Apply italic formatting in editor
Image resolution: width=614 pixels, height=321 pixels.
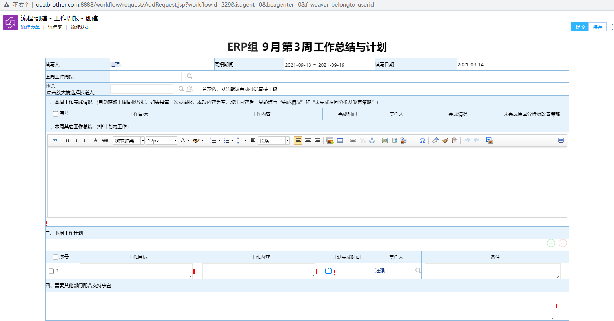pos(76,140)
